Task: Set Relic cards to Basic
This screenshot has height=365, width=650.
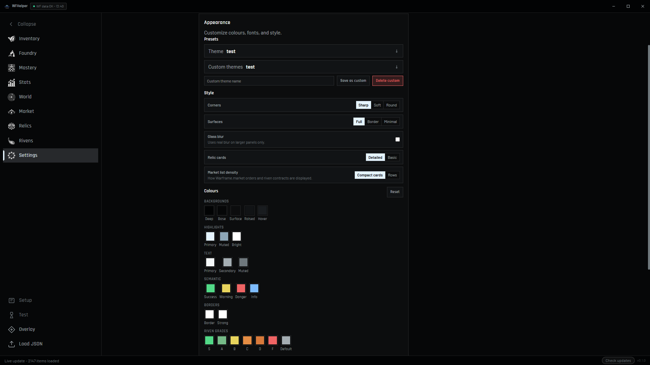Action: 392,157
